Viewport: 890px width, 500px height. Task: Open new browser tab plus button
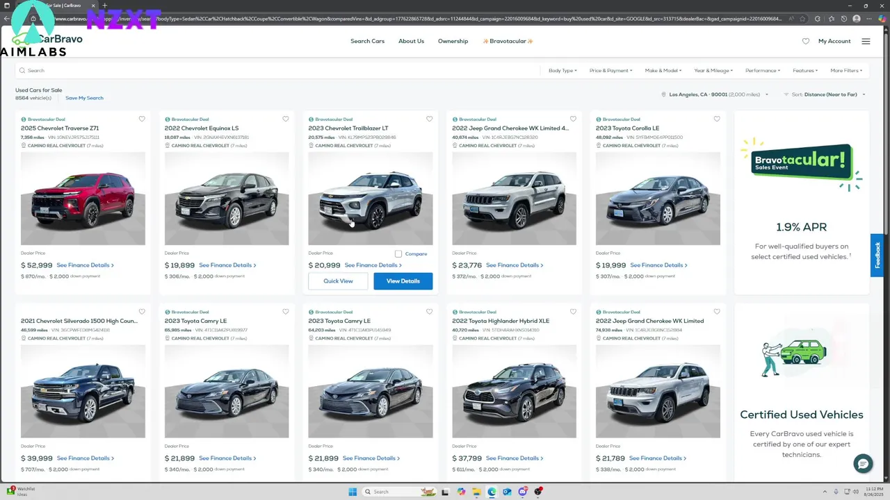pyautogui.click(x=105, y=6)
